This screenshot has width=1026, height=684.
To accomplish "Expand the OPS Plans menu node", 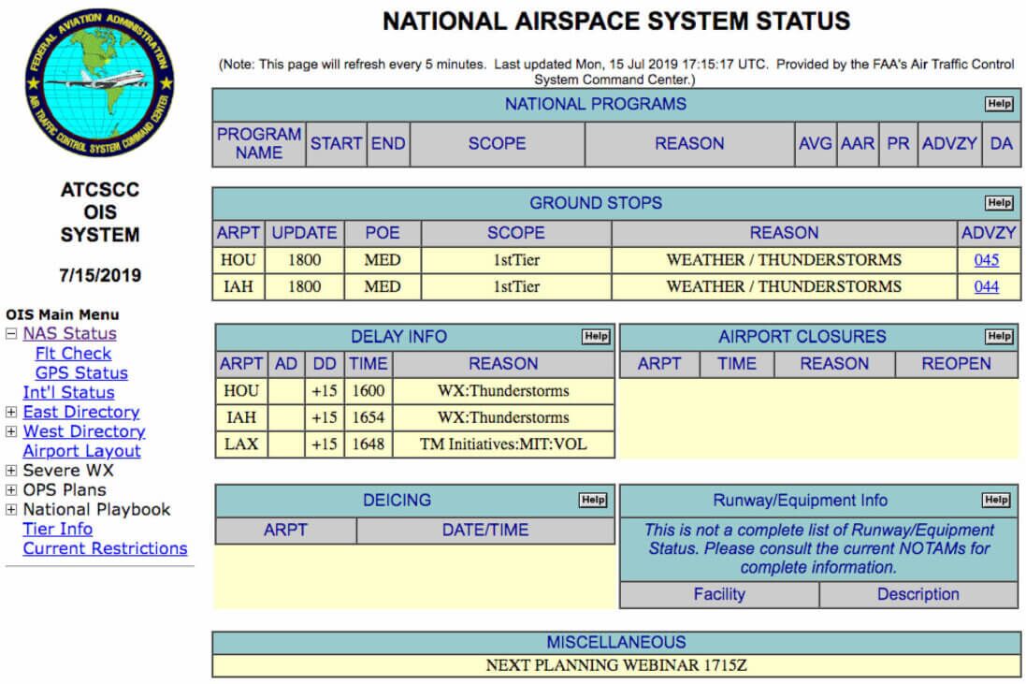I will click(x=11, y=490).
